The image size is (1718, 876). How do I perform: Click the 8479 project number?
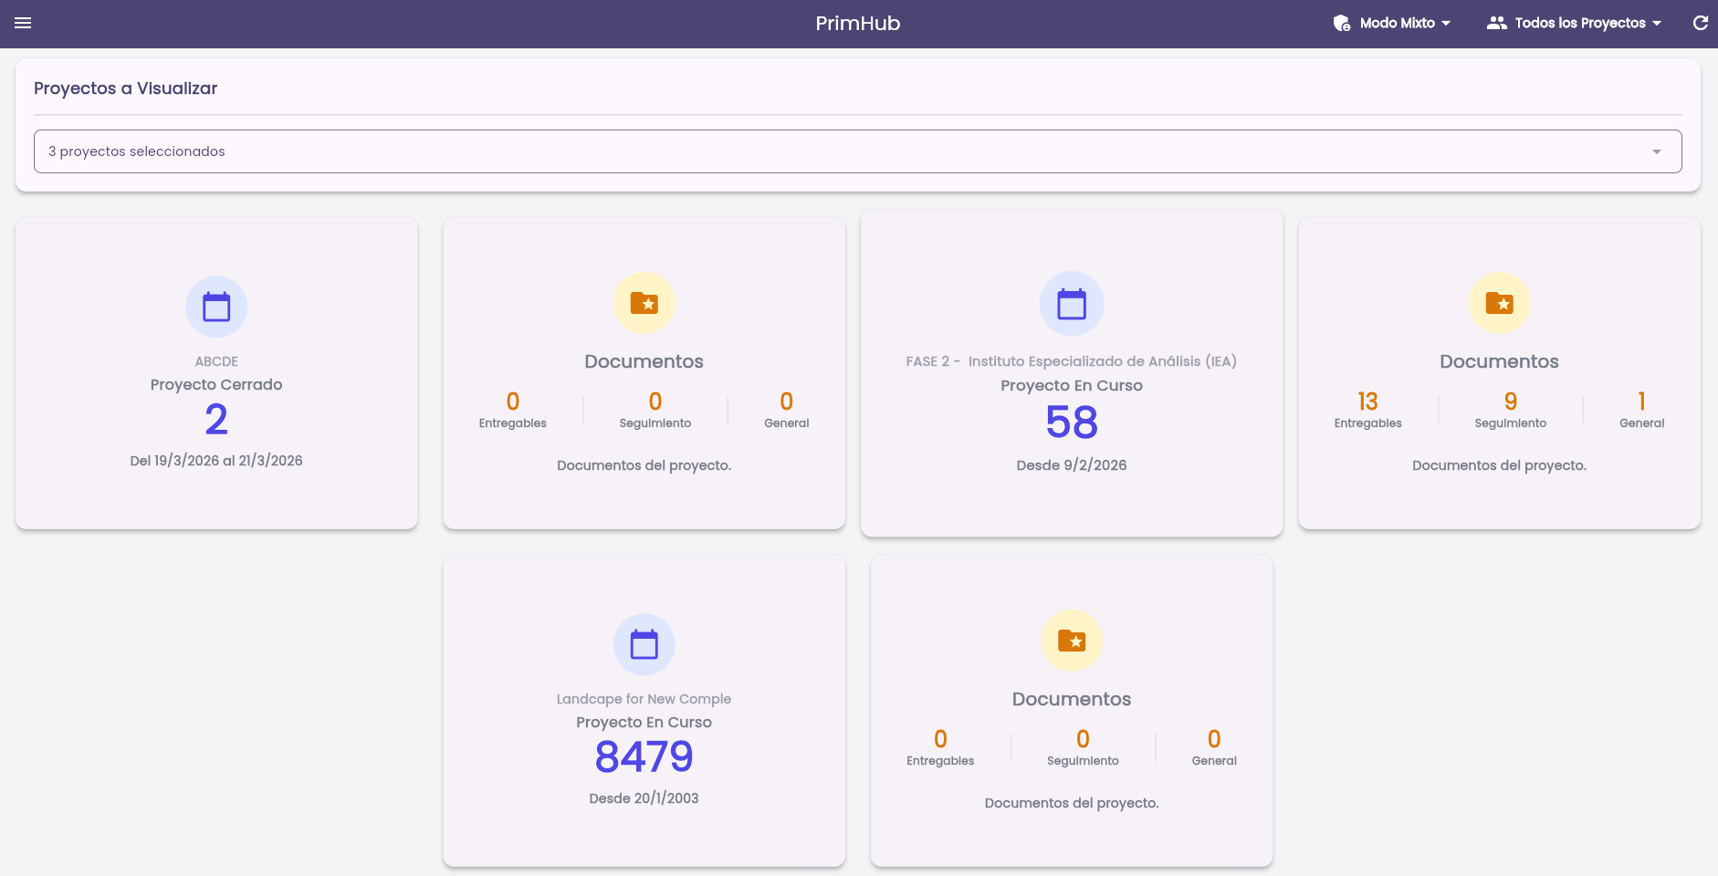(644, 756)
